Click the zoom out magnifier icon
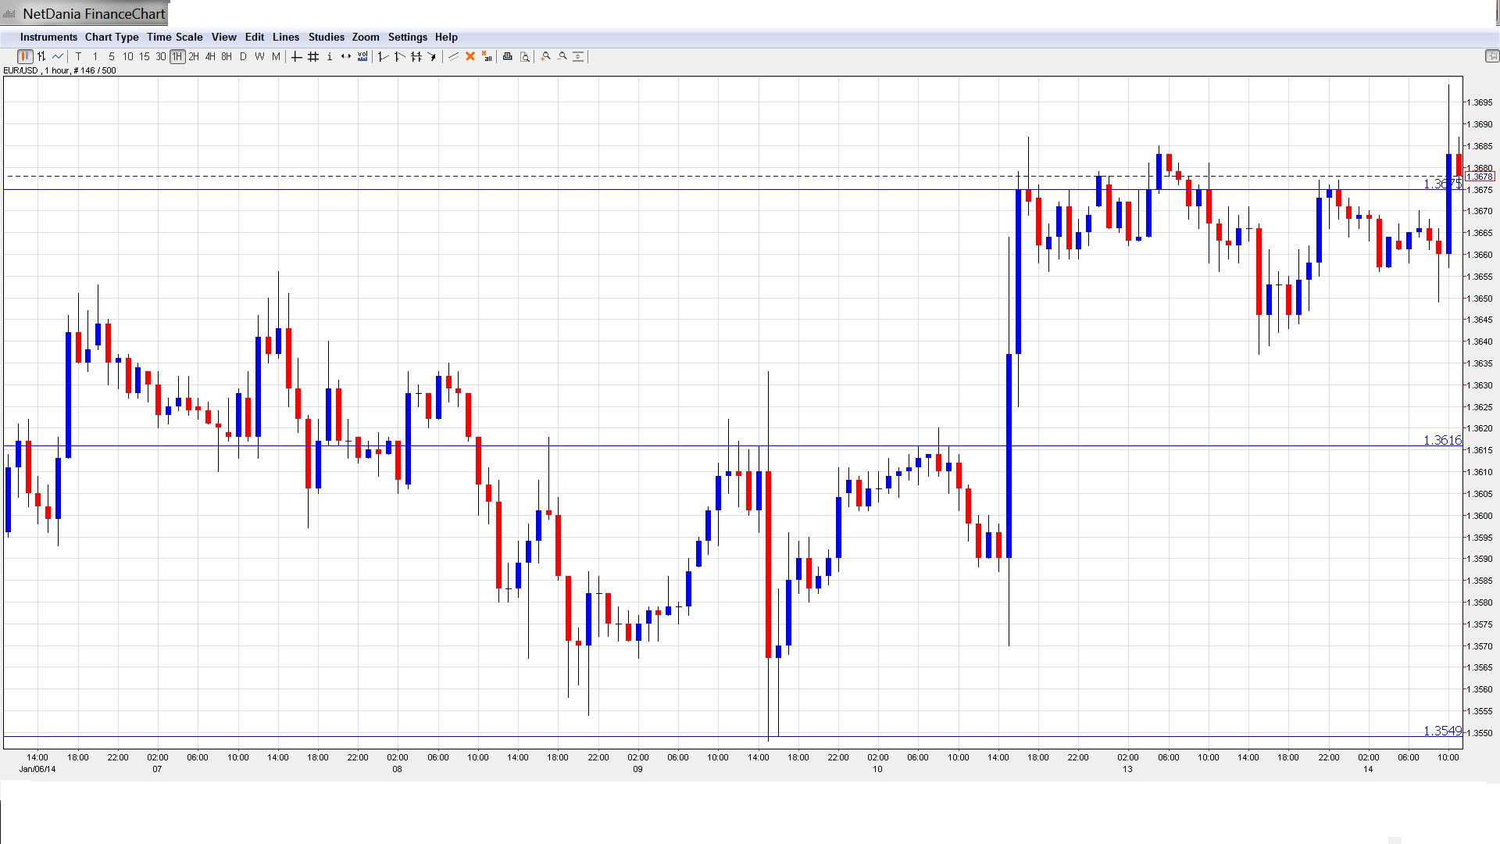Viewport: 1500px width, 844px height. 562,56
